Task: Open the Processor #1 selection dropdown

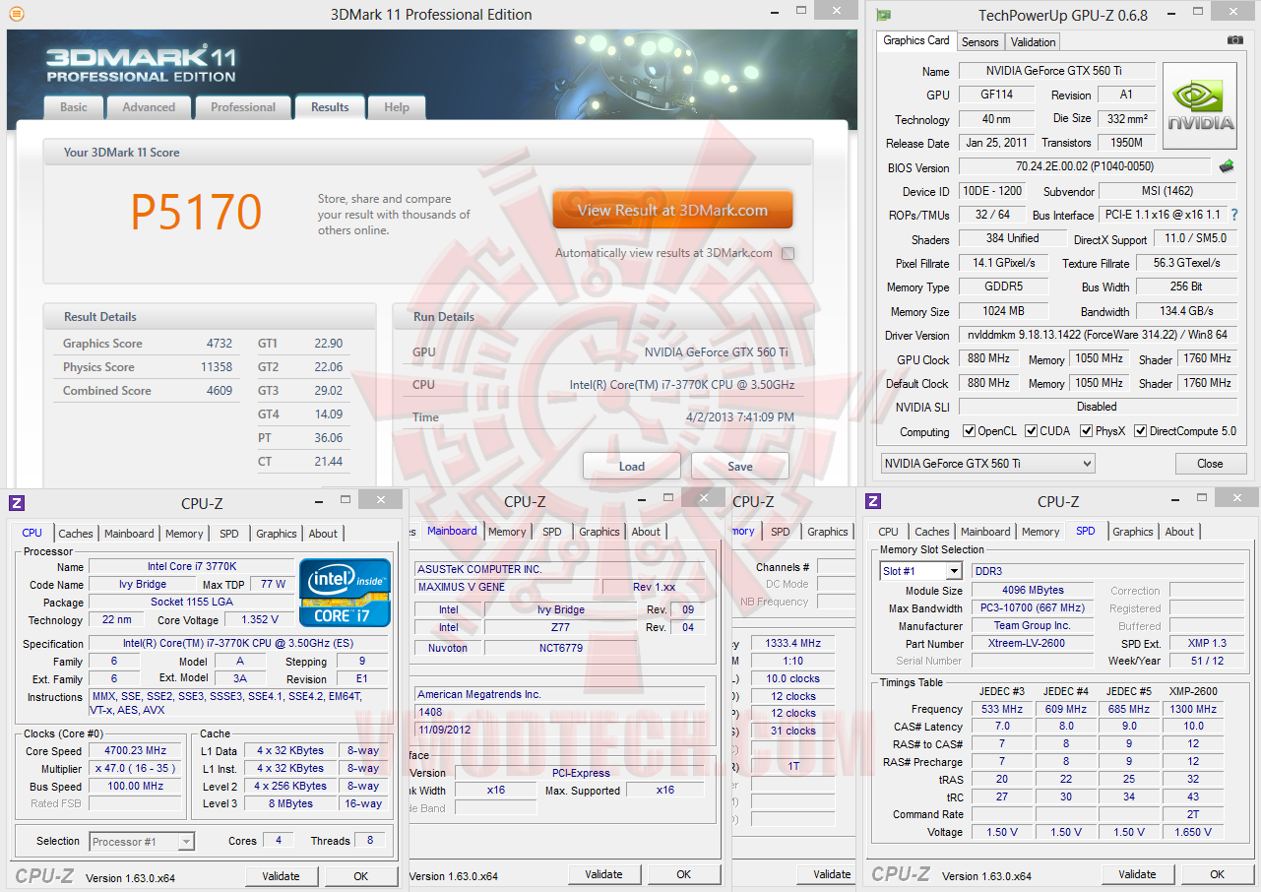Action: tap(142, 841)
